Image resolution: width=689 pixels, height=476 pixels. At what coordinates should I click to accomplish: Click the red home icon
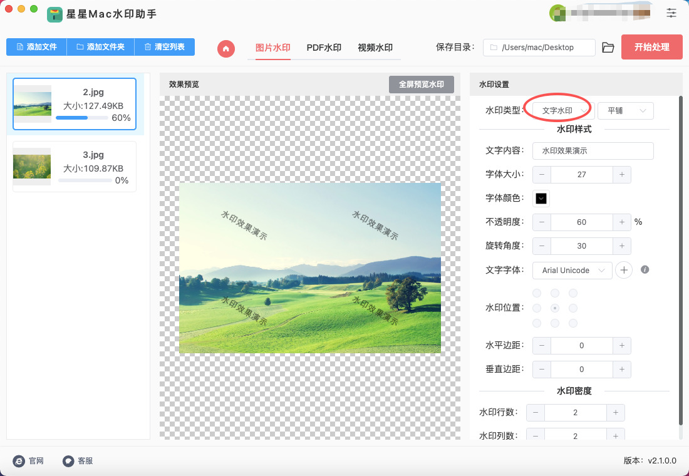click(x=226, y=48)
